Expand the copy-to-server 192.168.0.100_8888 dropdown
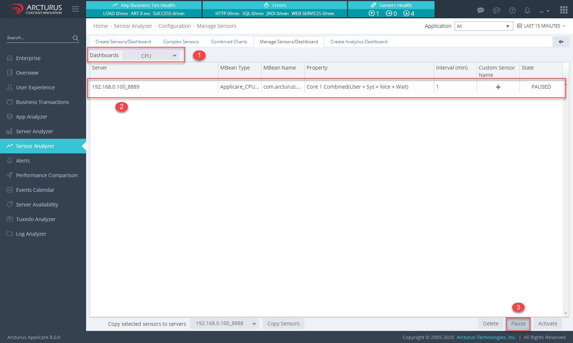 point(224,324)
